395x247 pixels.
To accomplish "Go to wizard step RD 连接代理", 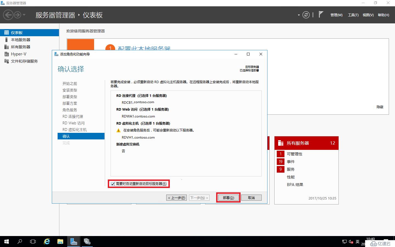I will (x=73, y=117).
